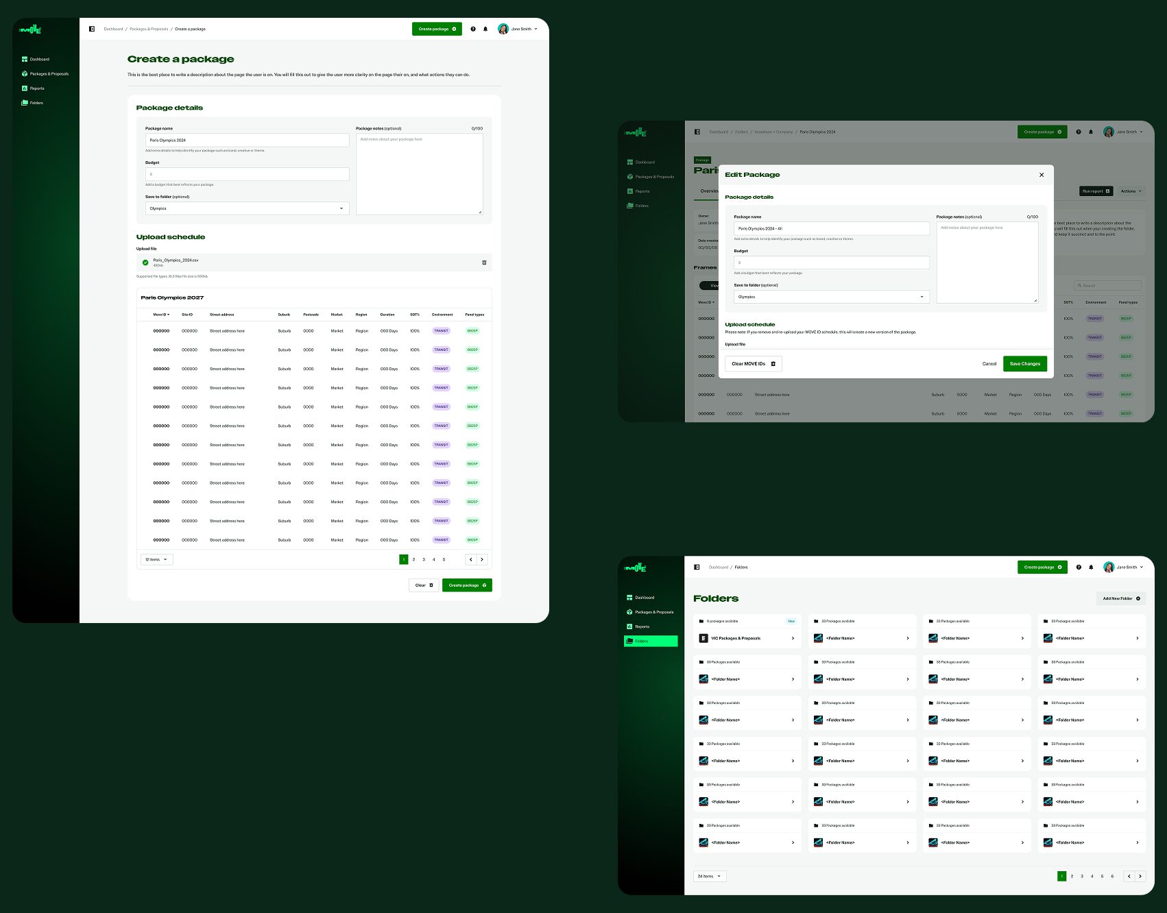Expand the 12 items per page dropdown
The image size is (1167, 913).
pos(156,559)
